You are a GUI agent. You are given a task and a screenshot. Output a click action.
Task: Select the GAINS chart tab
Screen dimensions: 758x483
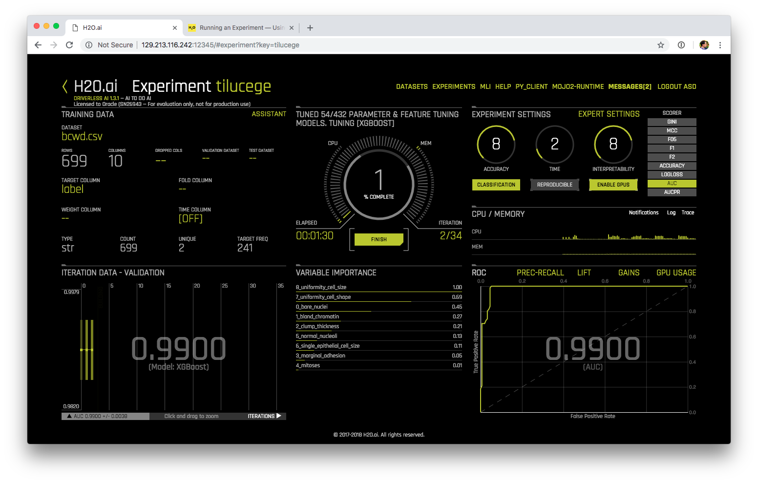(x=629, y=273)
